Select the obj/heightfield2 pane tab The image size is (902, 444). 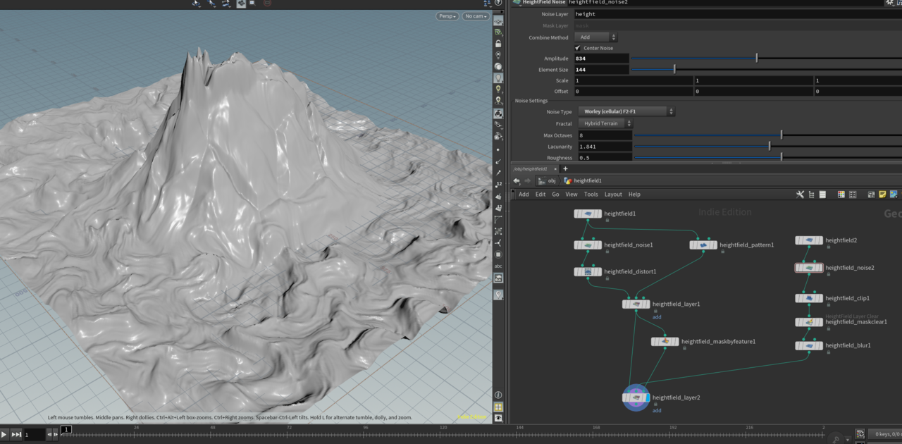[x=530, y=169]
